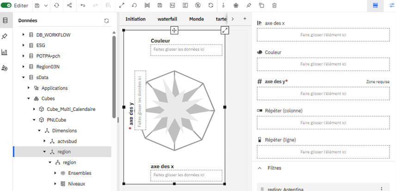Click the Couleur drop zone in properties panel
Viewport: 396px width, 191px height.
pos(323,64)
